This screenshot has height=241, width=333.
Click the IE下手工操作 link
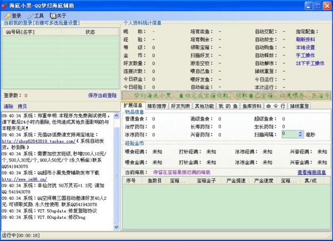click(x=310, y=63)
